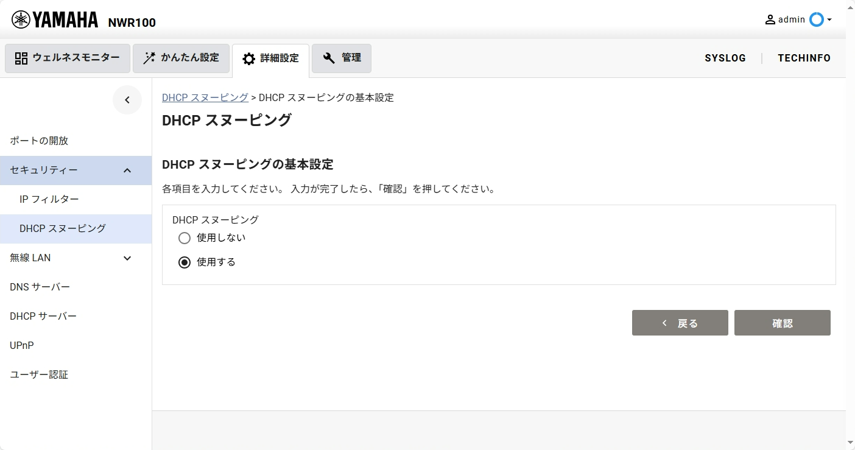Viewport: 855px width, 450px height.
Task: Collapse the セキュリティー menu section
Action: pyautogui.click(x=127, y=171)
